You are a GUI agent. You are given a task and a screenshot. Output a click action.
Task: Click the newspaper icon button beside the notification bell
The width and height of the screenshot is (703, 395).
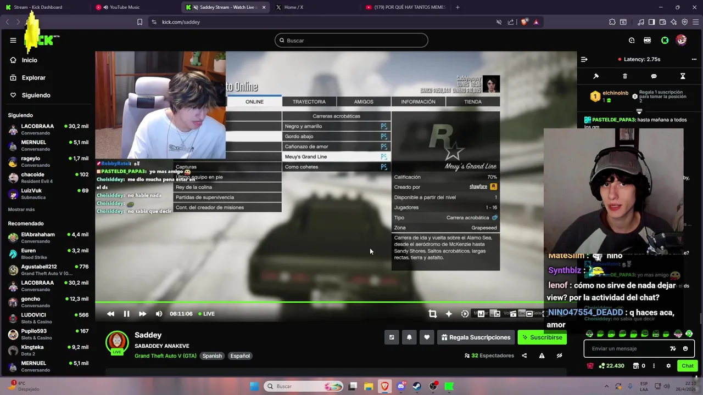pyautogui.click(x=392, y=337)
